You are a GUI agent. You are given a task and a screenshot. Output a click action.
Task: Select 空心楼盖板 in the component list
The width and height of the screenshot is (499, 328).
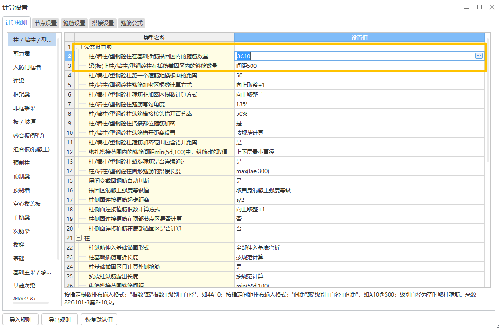click(32, 204)
